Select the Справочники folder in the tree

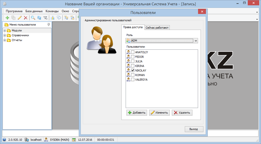coord(20,35)
